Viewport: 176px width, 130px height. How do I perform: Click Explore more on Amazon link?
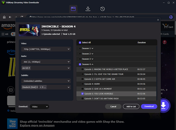pos(37,125)
